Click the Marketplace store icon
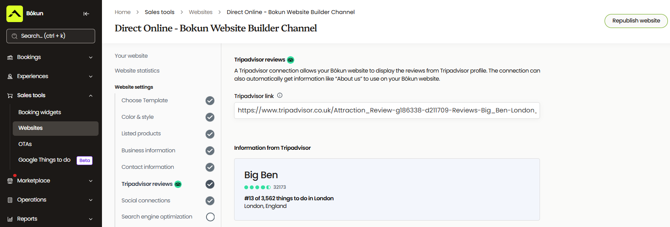Screen dimensions: 670x227 click(x=10, y=181)
